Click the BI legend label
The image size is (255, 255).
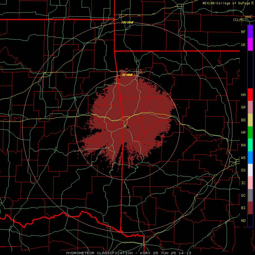[x=243, y=208]
